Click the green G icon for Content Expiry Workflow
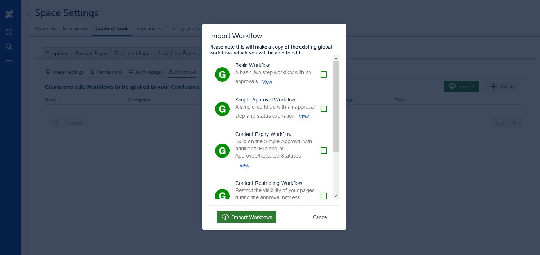Viewport: 540px width, 255px height. pyautogui.click(x=222, y=151)
